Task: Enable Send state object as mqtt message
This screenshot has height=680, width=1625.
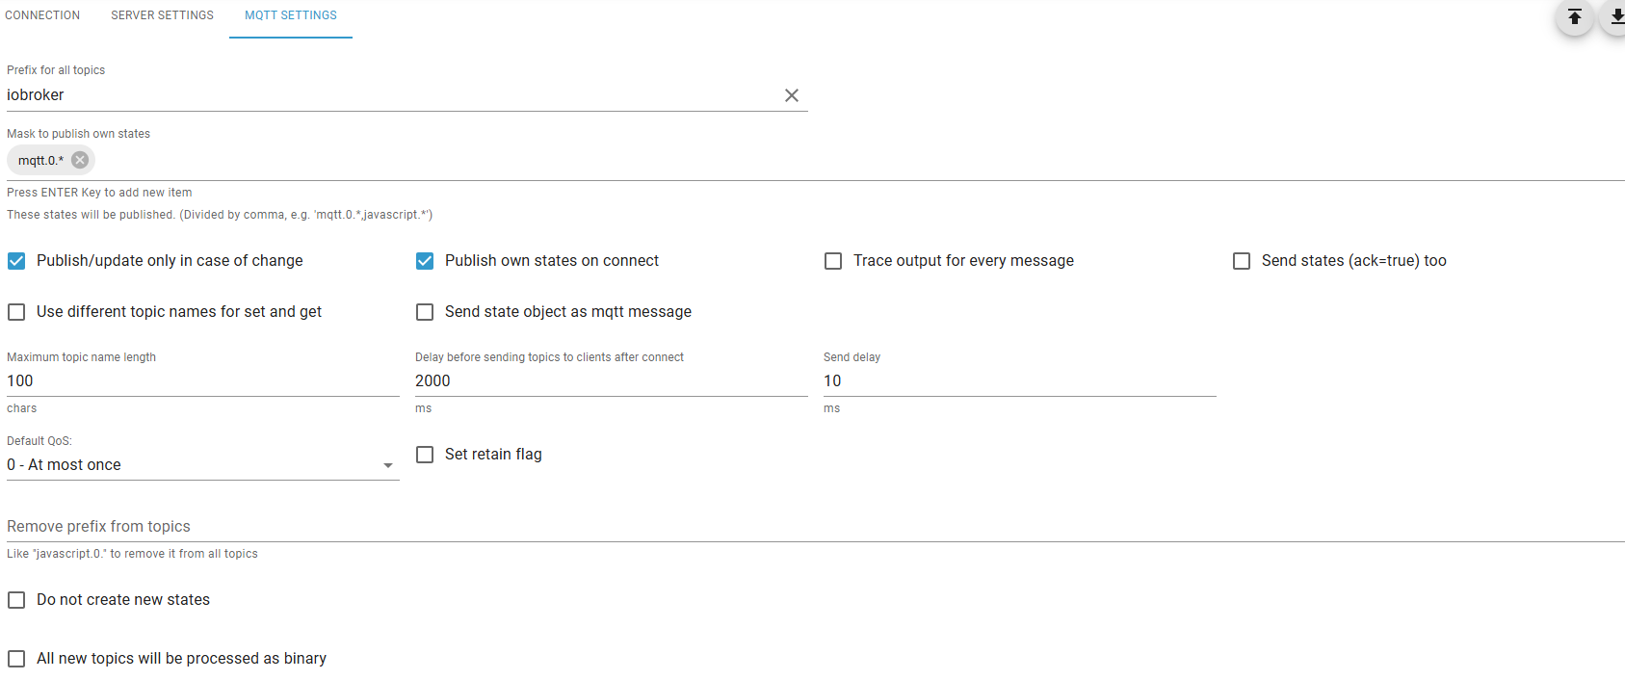Action: (x=425, y=312)
